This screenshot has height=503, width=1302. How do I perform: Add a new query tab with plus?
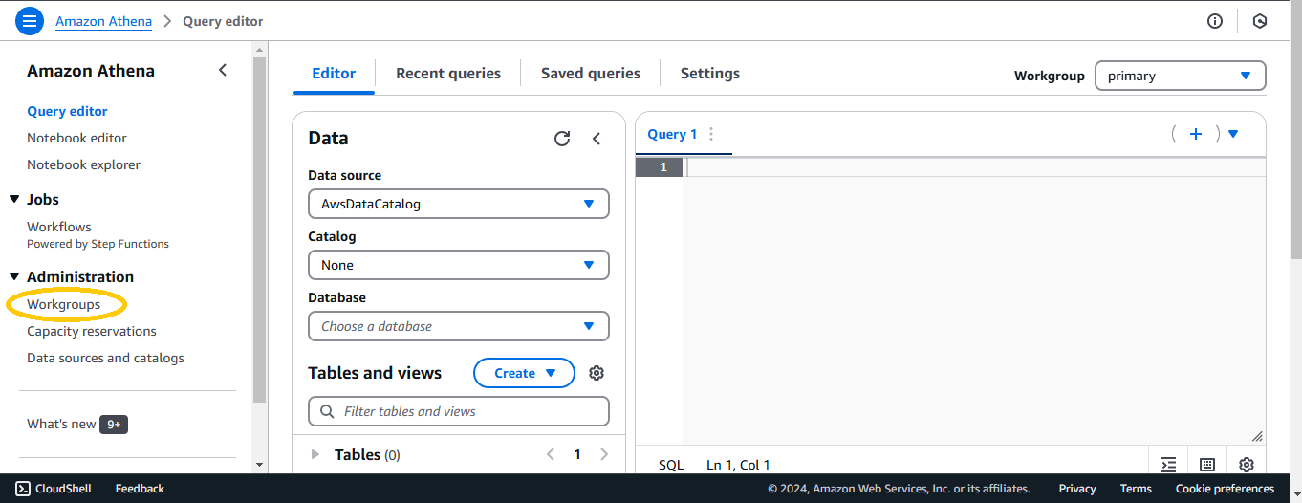pos(1196,134)
